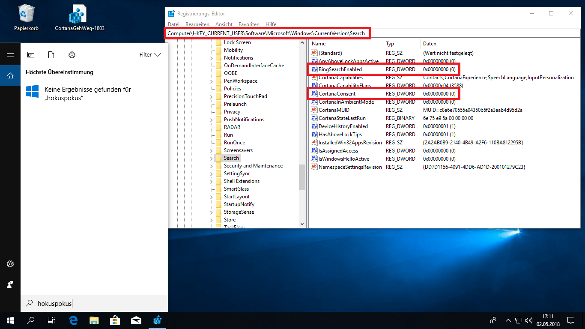This screenshot has height=329, width=585.
Task: Filter search results by apps icon
Action: coord(31,55)
